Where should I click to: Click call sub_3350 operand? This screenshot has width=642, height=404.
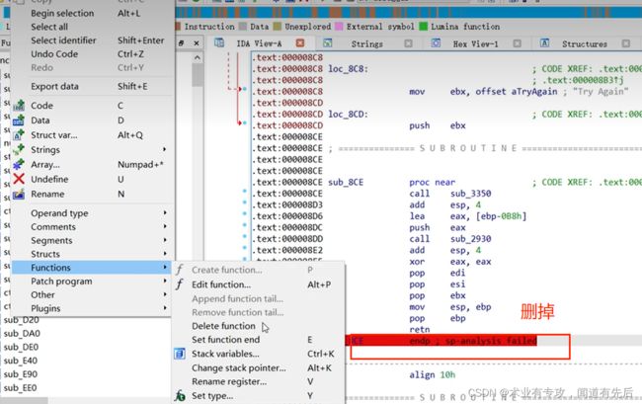click(470, 194)
